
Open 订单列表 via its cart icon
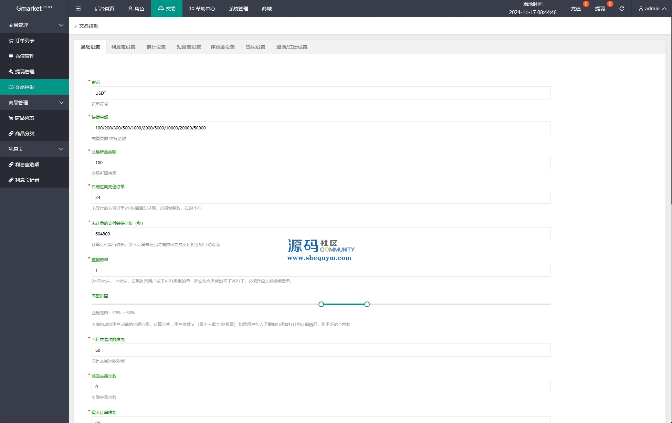coord(11,41)
